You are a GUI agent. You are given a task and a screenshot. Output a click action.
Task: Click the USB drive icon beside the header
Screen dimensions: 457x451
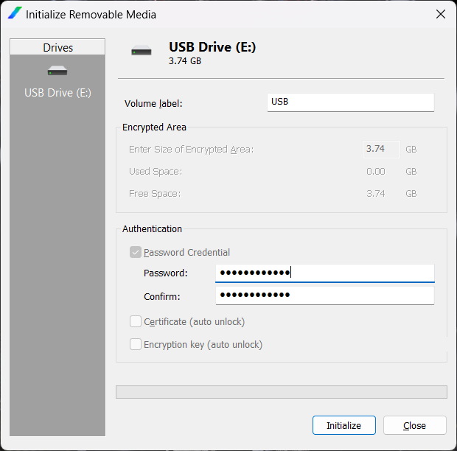tap(142, 50)
